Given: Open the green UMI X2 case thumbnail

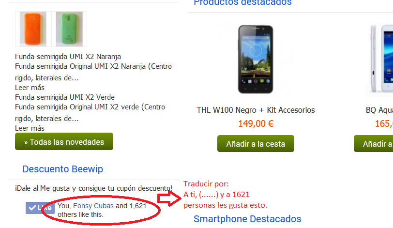Looking at the screenshot, I should [x=69, y=29].
